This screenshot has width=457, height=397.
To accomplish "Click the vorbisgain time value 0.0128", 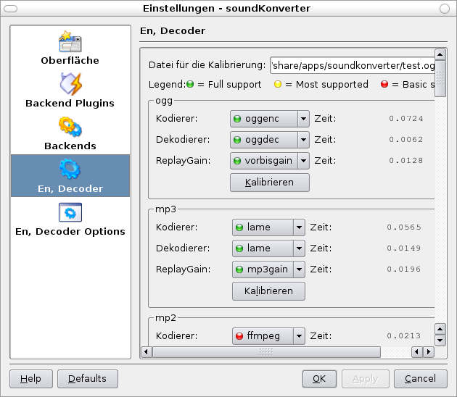I will pos(406,161).
